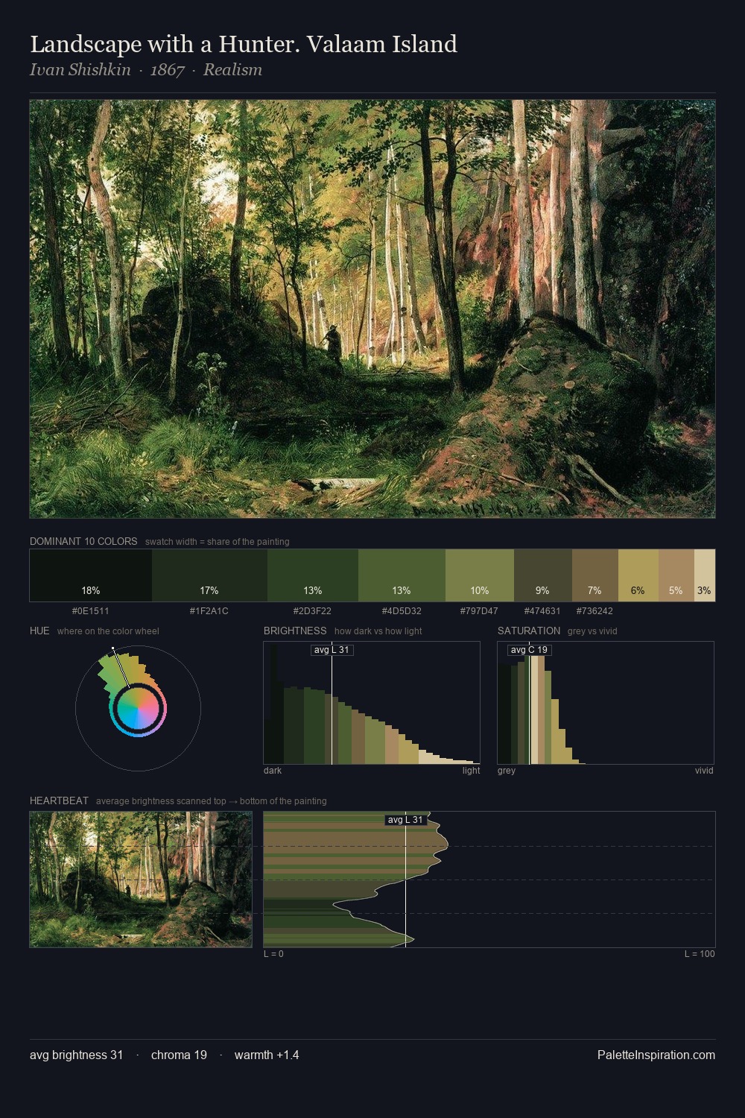Image resolution: width=745 pixels, height=1118 pixels.
Task: Pick the 13% dark green swatch #2D3F22
Action: [x=313, y=575]
